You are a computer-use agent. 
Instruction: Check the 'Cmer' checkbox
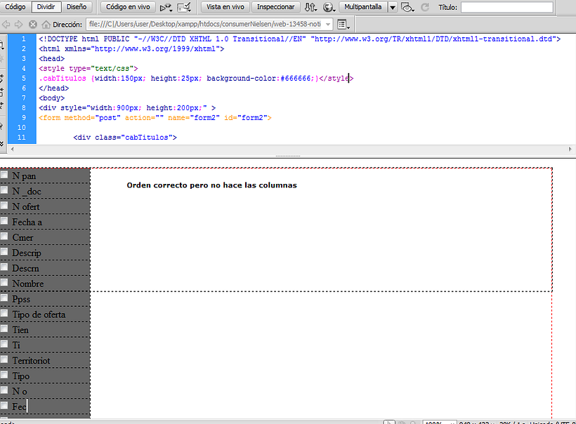click(4, 236)
